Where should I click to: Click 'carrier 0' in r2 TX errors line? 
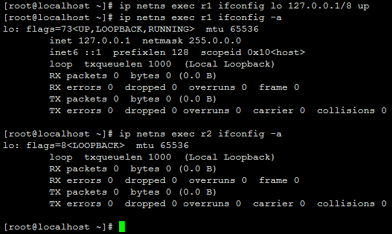279,204
